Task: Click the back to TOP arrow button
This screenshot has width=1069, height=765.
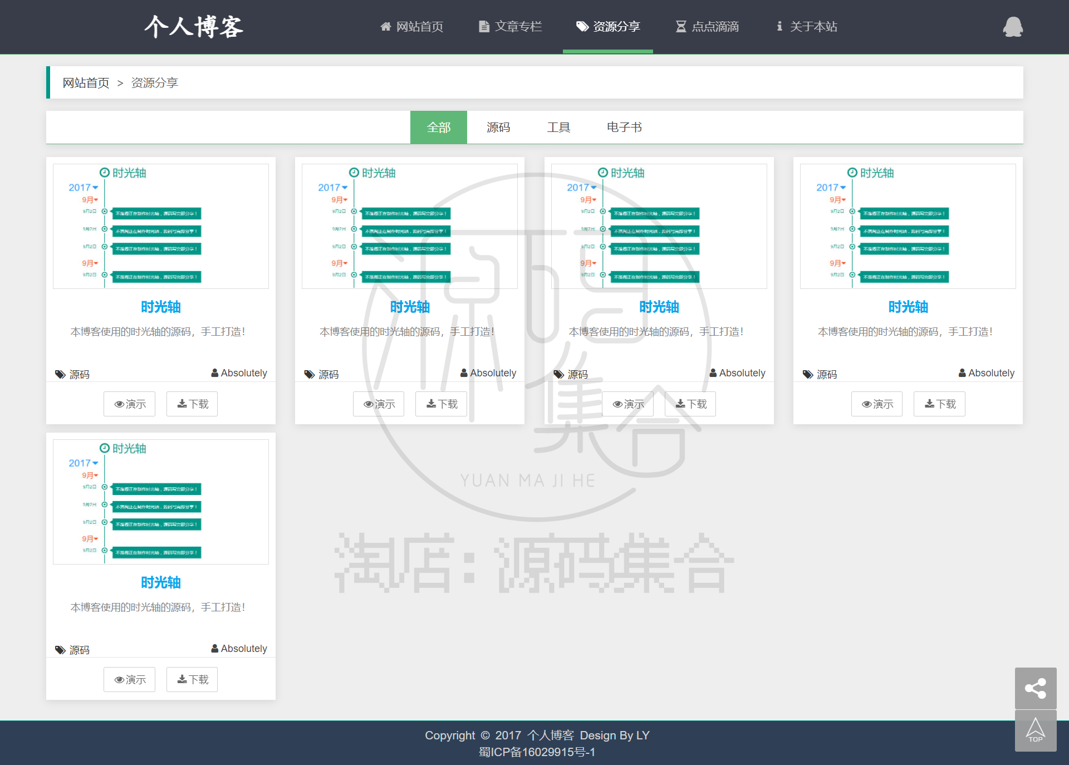Action: 1036,730
